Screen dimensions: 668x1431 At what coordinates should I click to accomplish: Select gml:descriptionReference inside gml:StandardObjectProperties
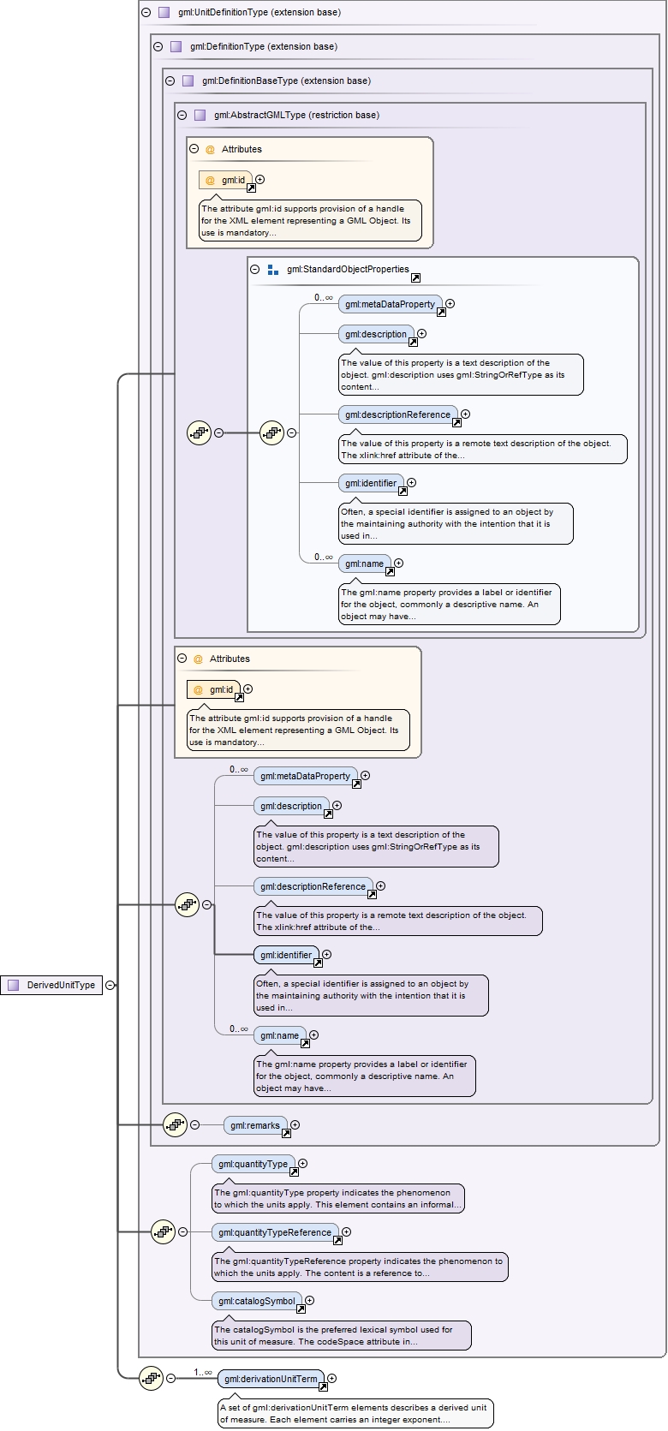397,414
